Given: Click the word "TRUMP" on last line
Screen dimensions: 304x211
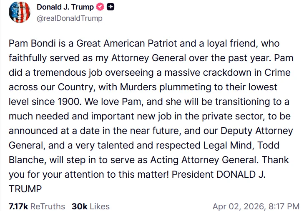Looking at the screenshot, I should [x=25, y=189].
